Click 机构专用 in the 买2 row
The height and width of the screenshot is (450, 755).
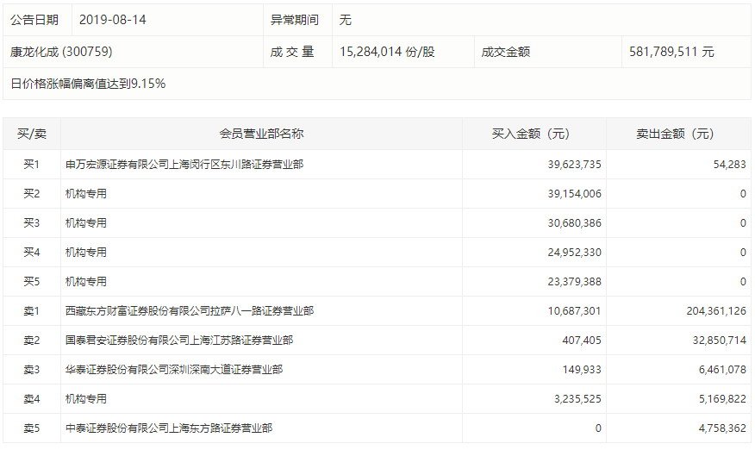[86, 194]
